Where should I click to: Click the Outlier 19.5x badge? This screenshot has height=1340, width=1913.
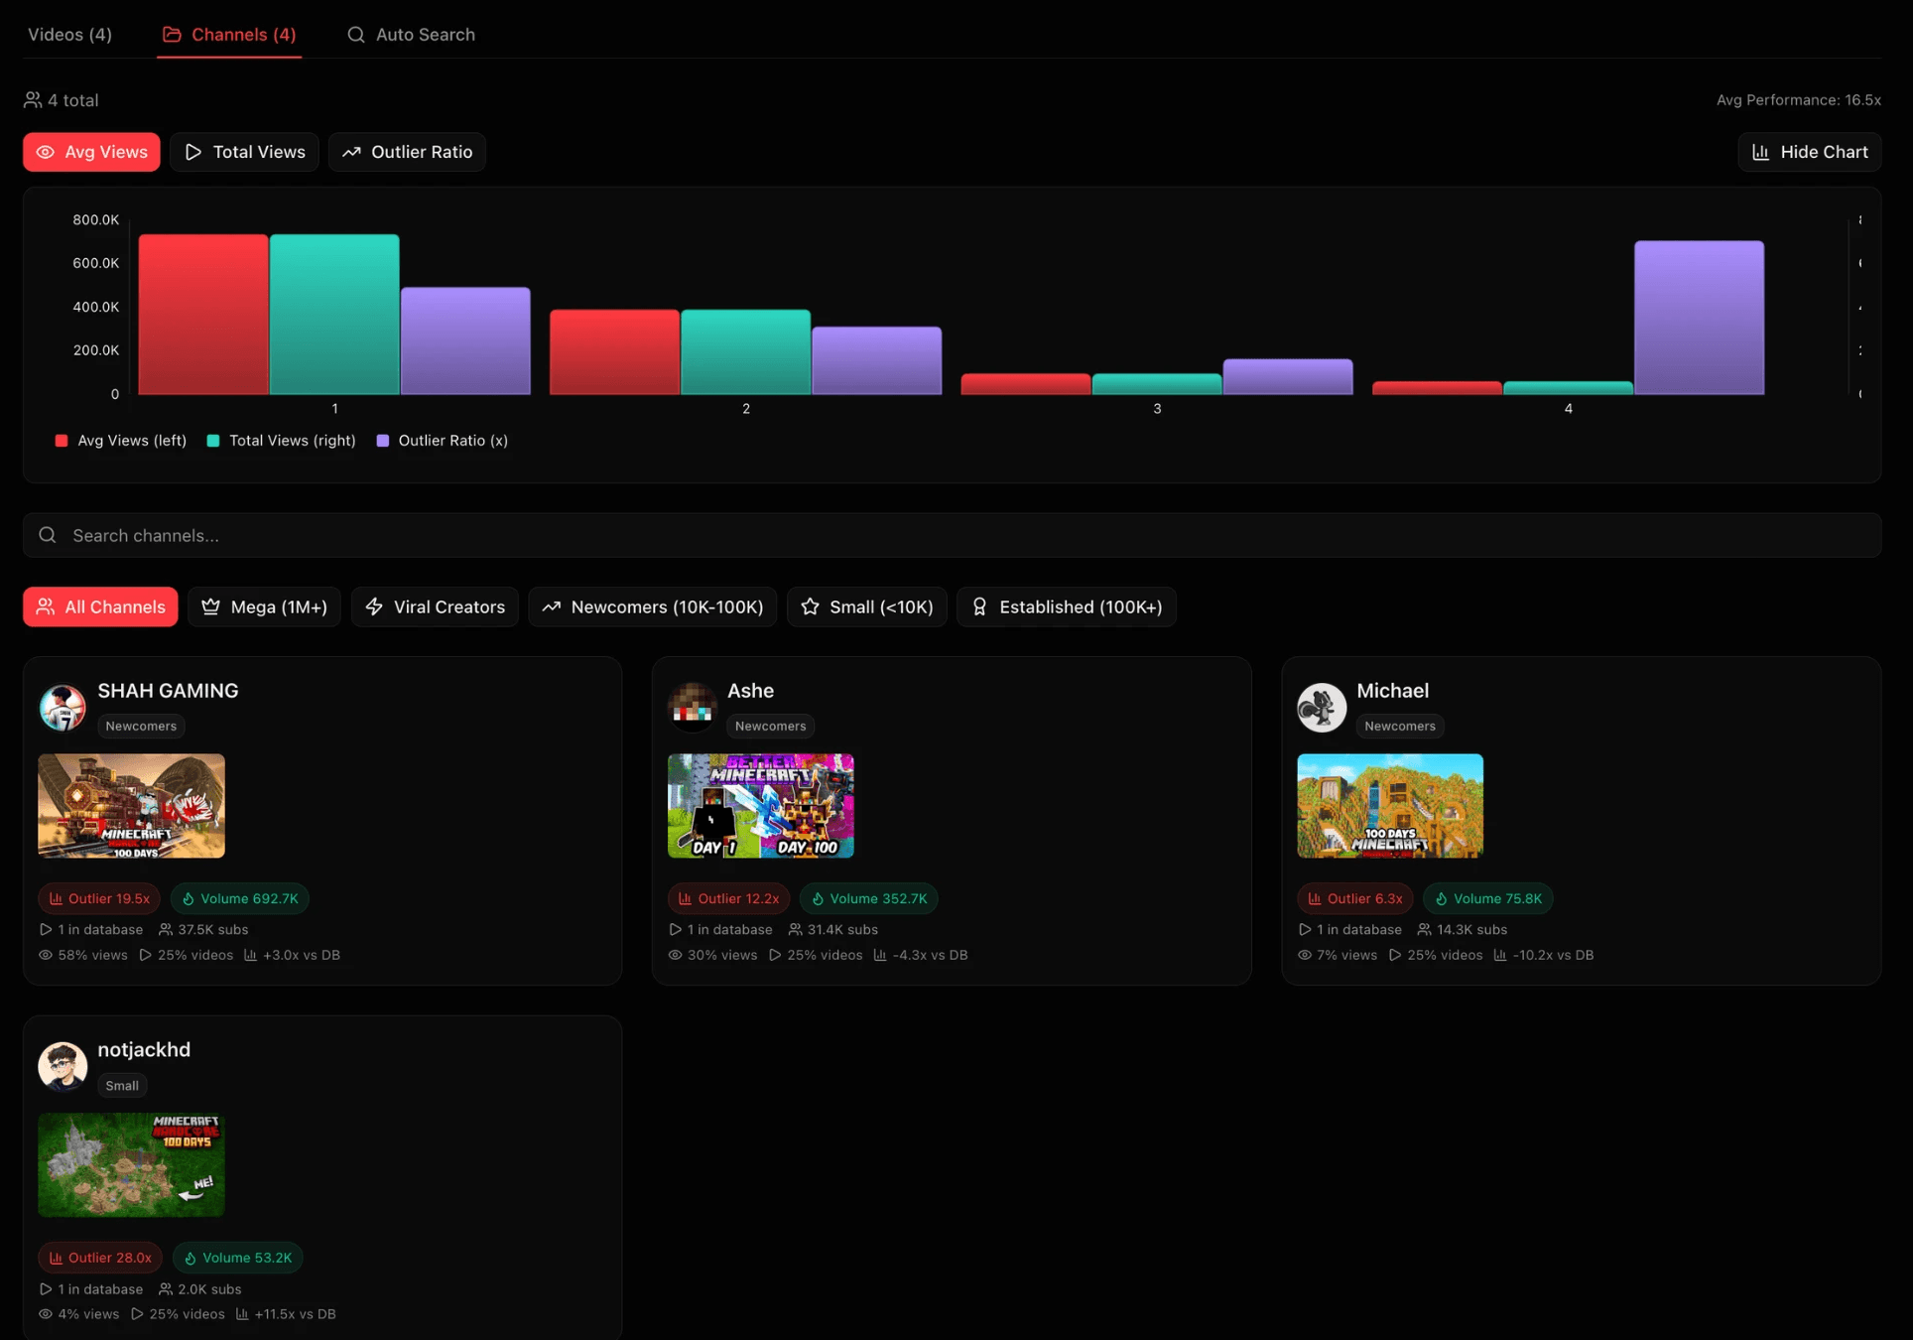click(x=99, y=898)
